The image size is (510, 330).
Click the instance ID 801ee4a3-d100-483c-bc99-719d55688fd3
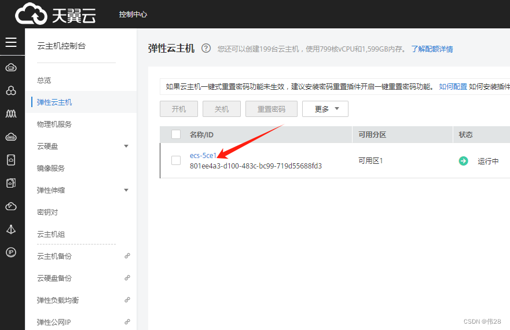coord(256,166)
